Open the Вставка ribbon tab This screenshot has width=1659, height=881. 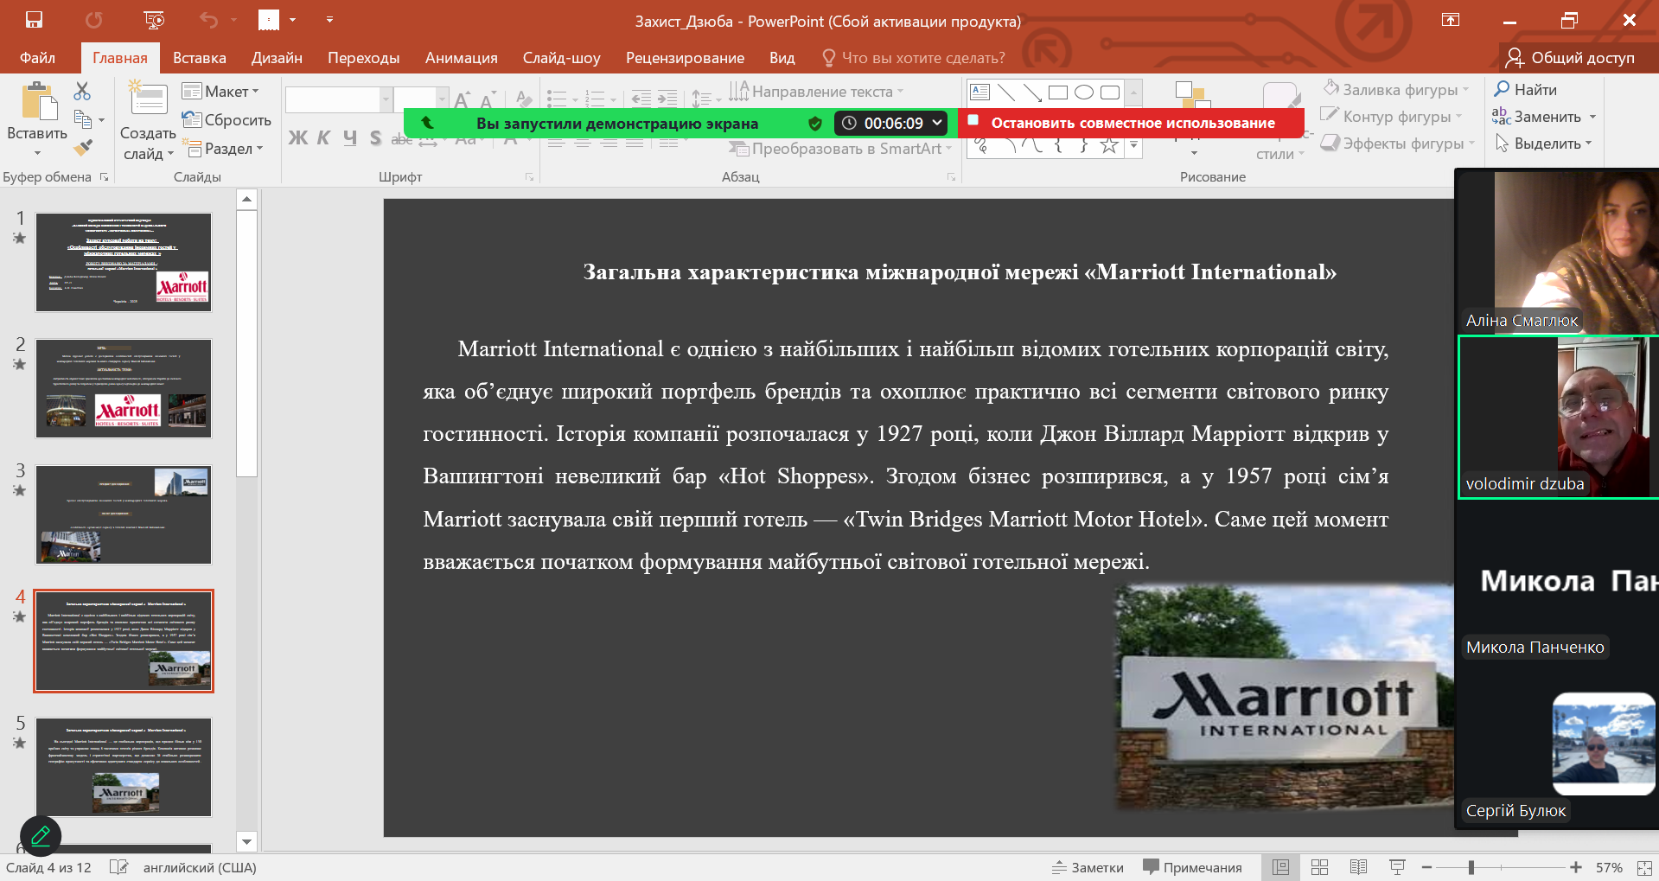pos(199,58)
